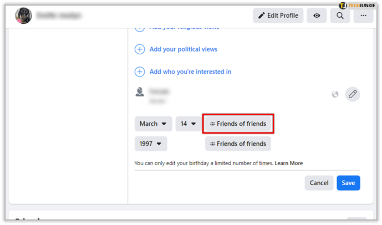Open the three-dots more options menu
Viewport: 382px width, 225px height.
coord(363,16)
